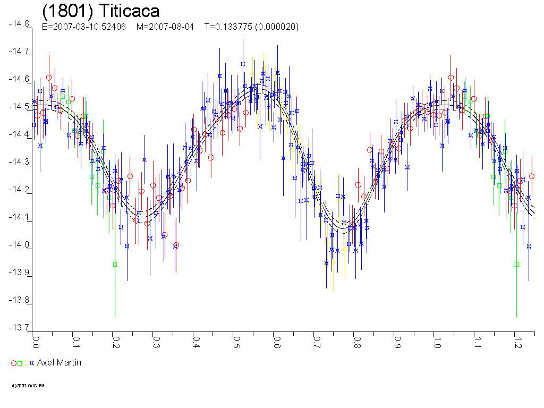The image size is (544, 408).
Task: Select the epoch text E=2007-03-10.52406
Action: (x=83, y=27)
